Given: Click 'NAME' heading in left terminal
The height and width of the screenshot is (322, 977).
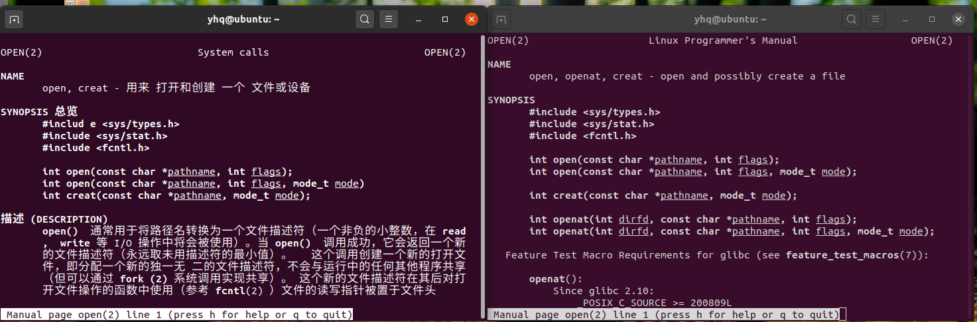Looking at the screenshot, I should coord(12,76).
